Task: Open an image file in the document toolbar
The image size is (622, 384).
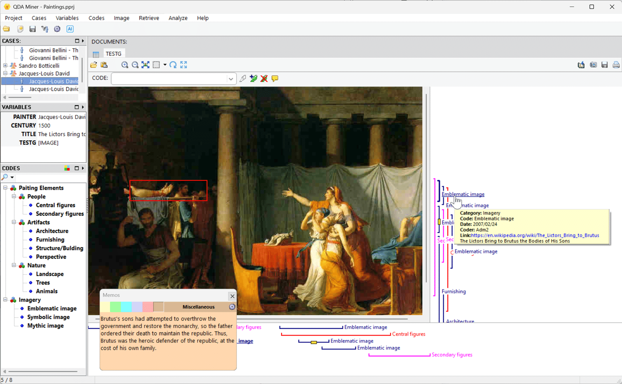Action: click(94, 65)
